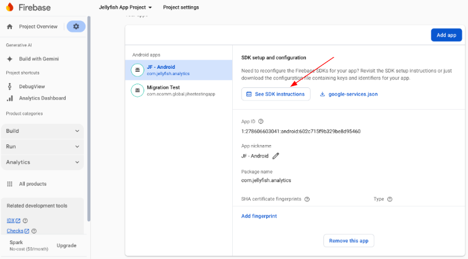
Task: Click the Analytics Dashboard bar chart icon
Action: [x=10, y=99]
